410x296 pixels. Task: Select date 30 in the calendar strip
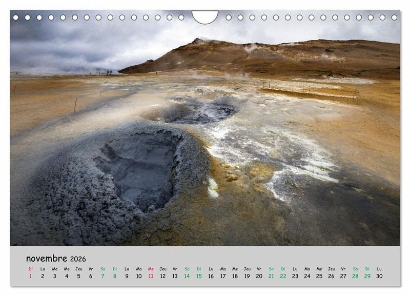tap(379, 276)
